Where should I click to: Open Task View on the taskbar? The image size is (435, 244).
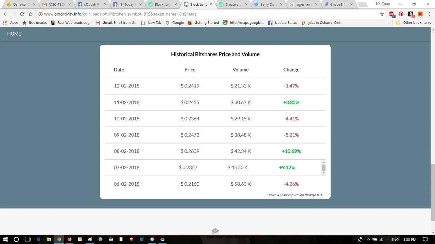pyautogui.click(x=27, y=239)
